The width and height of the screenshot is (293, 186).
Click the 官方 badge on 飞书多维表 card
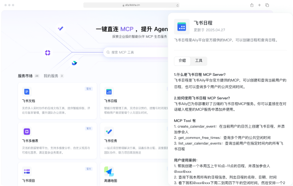click(x=89, y=129)
